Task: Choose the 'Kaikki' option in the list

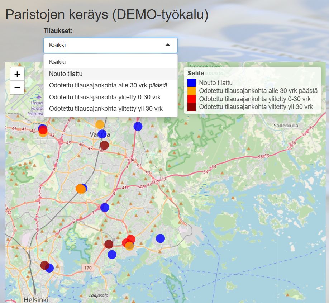Action: pos(57,62)
